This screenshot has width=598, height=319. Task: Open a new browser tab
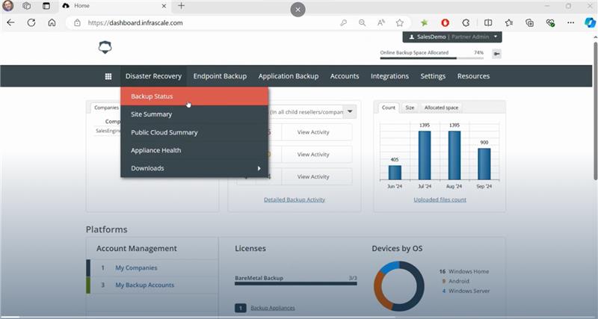pyautogui.click(x=181, y=6)
